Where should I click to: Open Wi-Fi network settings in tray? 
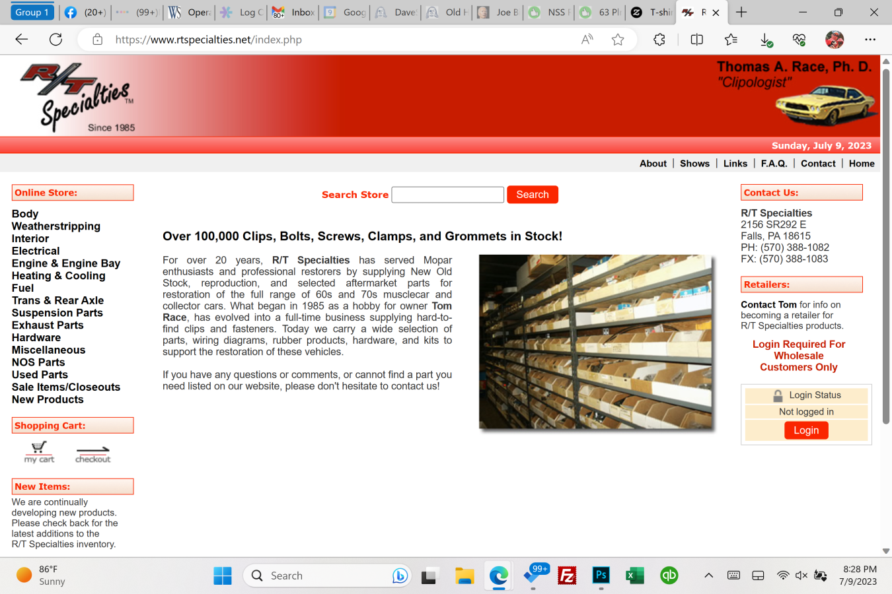coord(783,576)
